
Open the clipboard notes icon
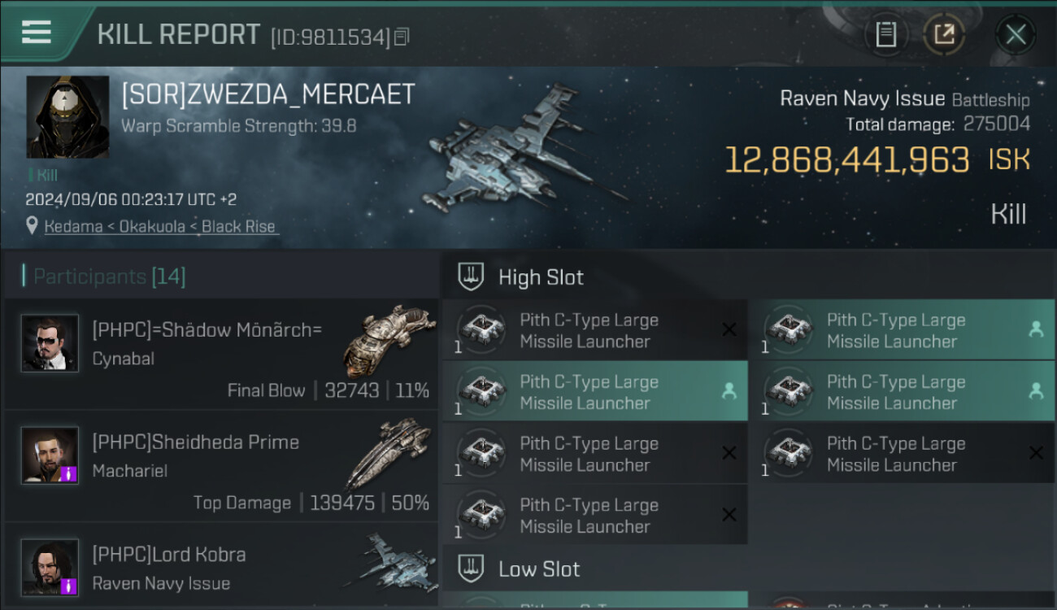(885, 34)
